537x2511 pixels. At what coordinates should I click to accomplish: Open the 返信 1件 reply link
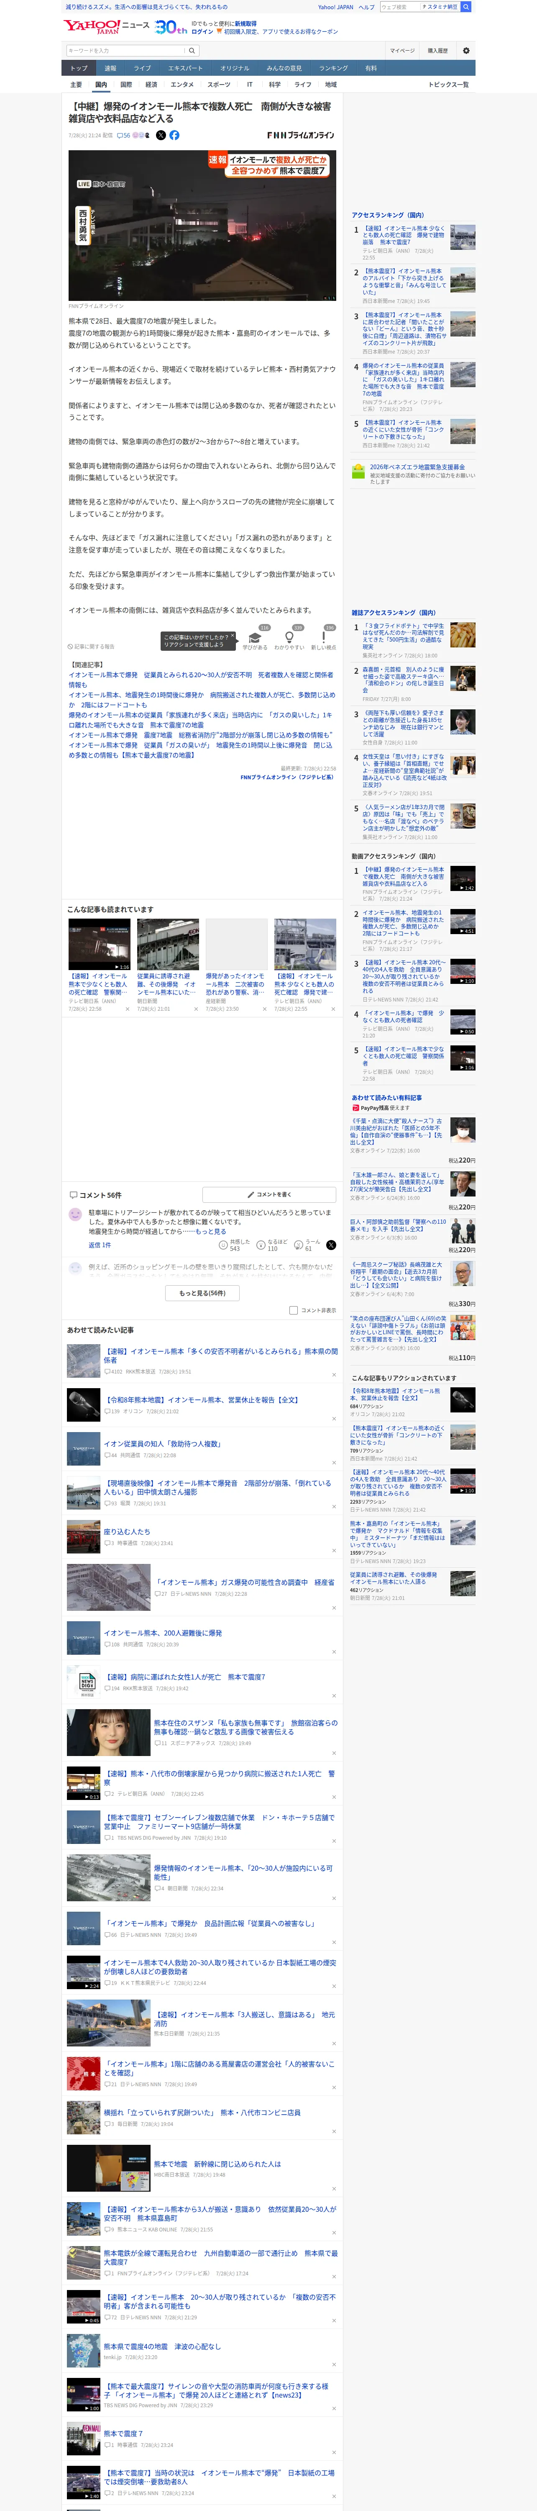100,1245
